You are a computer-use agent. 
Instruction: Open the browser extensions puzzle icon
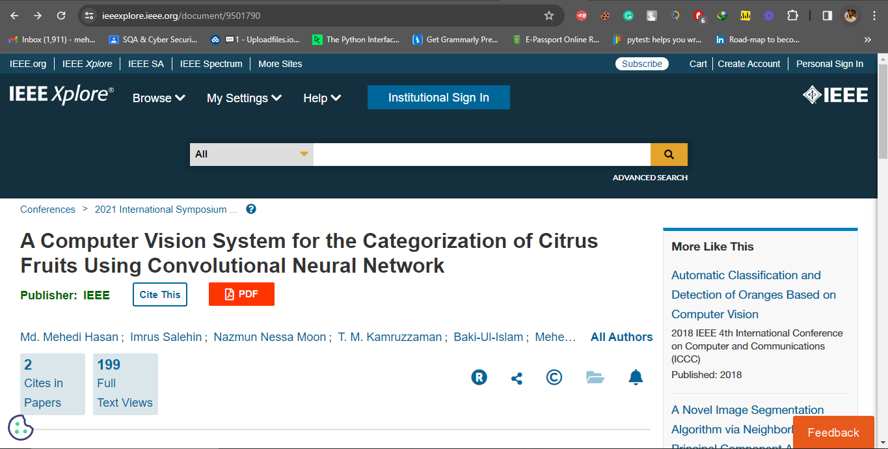(792, 16)
